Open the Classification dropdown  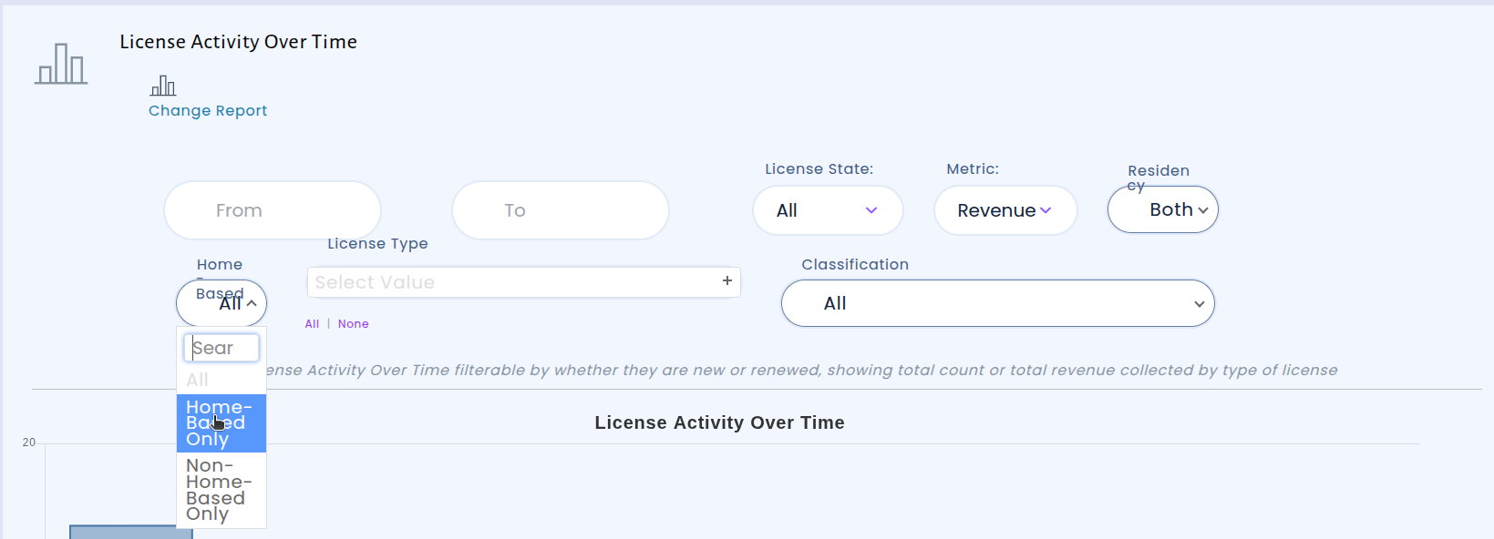998,303
